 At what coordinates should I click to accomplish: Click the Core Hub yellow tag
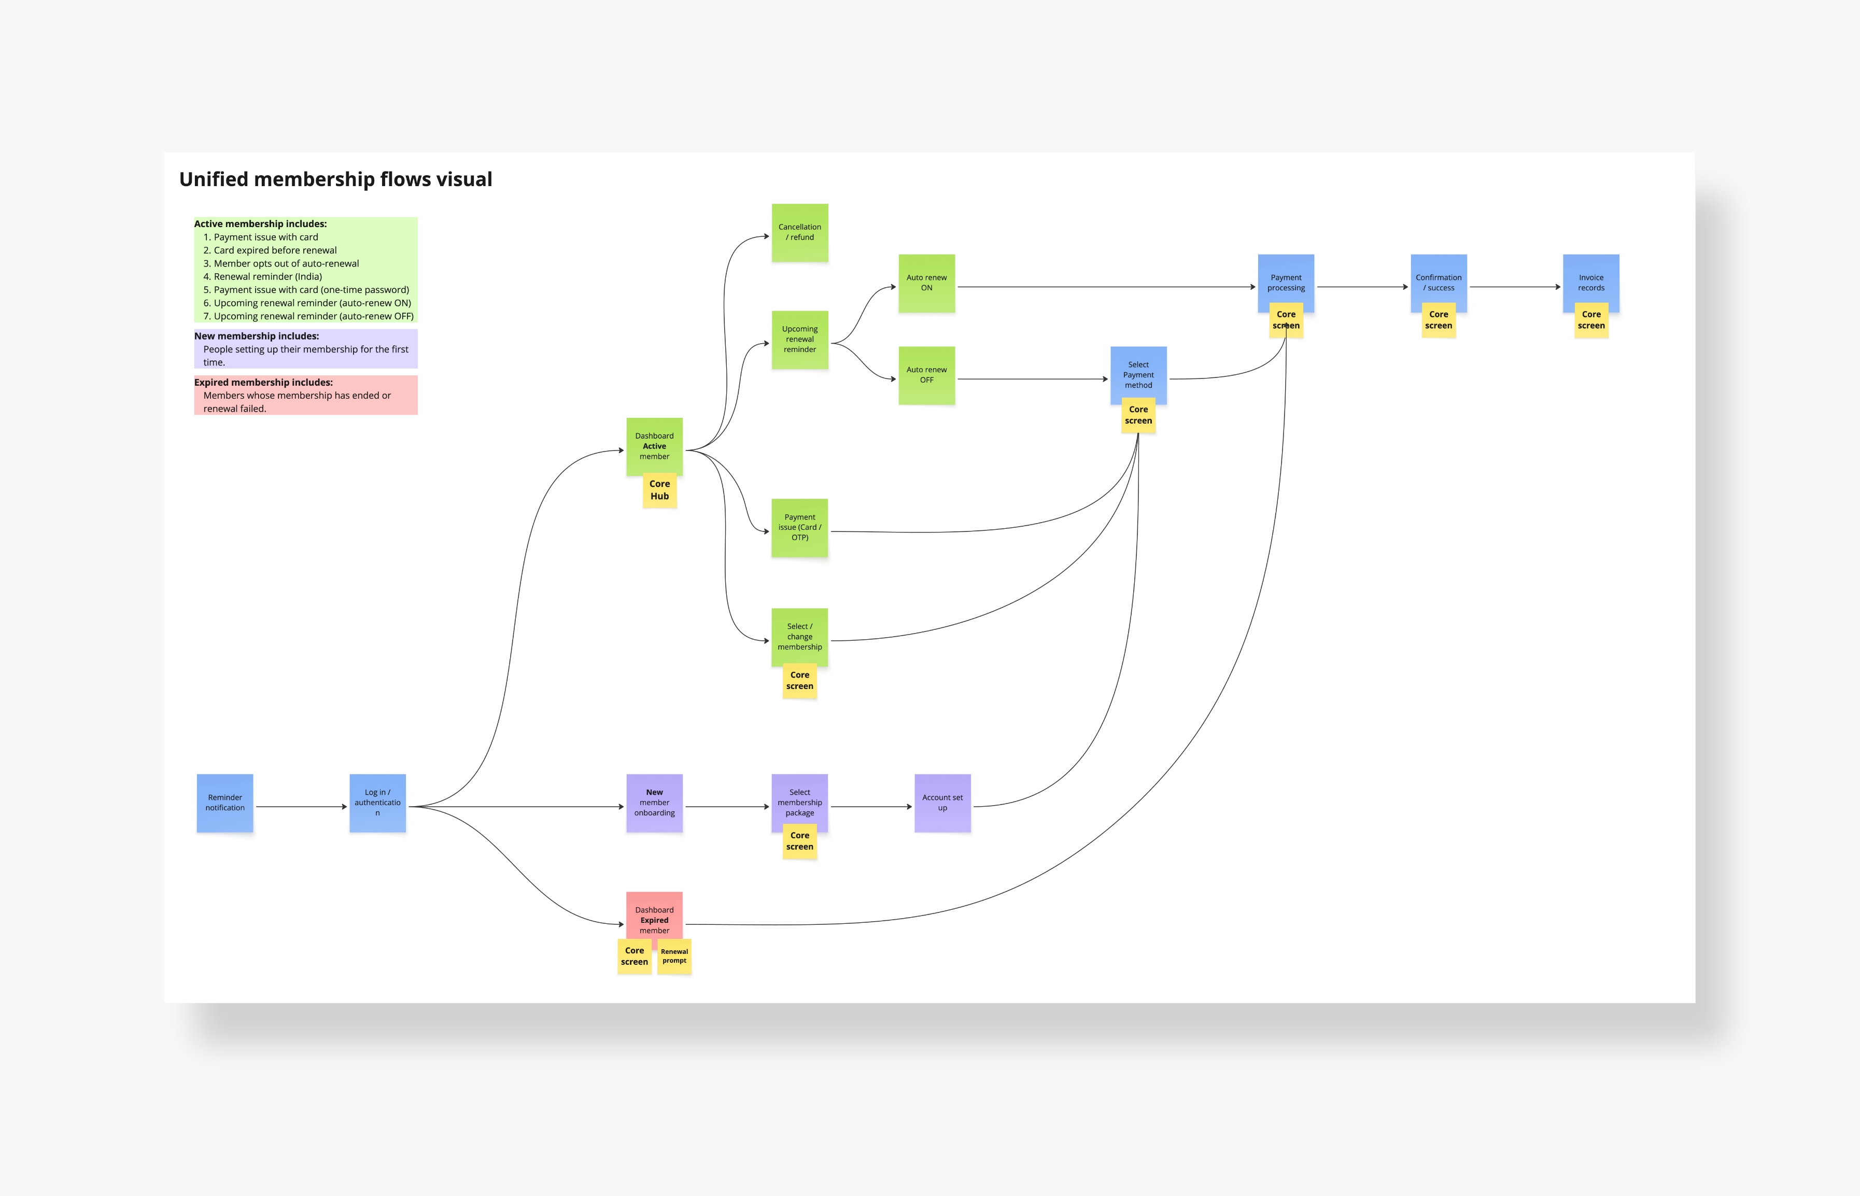(659, 490)
